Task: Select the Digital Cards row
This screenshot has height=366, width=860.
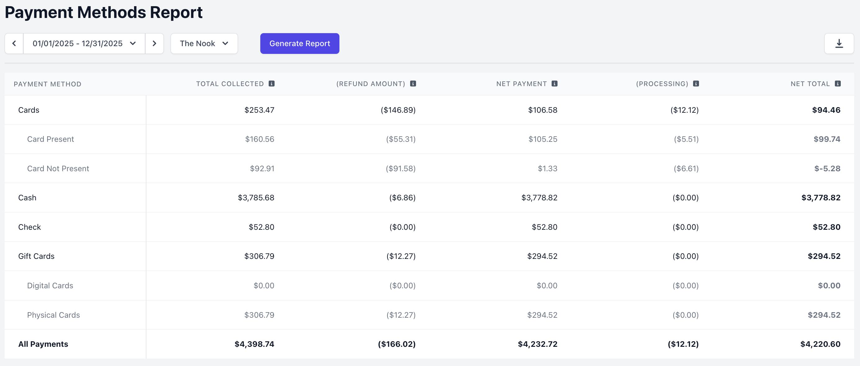Action: (x=50, y=286)
